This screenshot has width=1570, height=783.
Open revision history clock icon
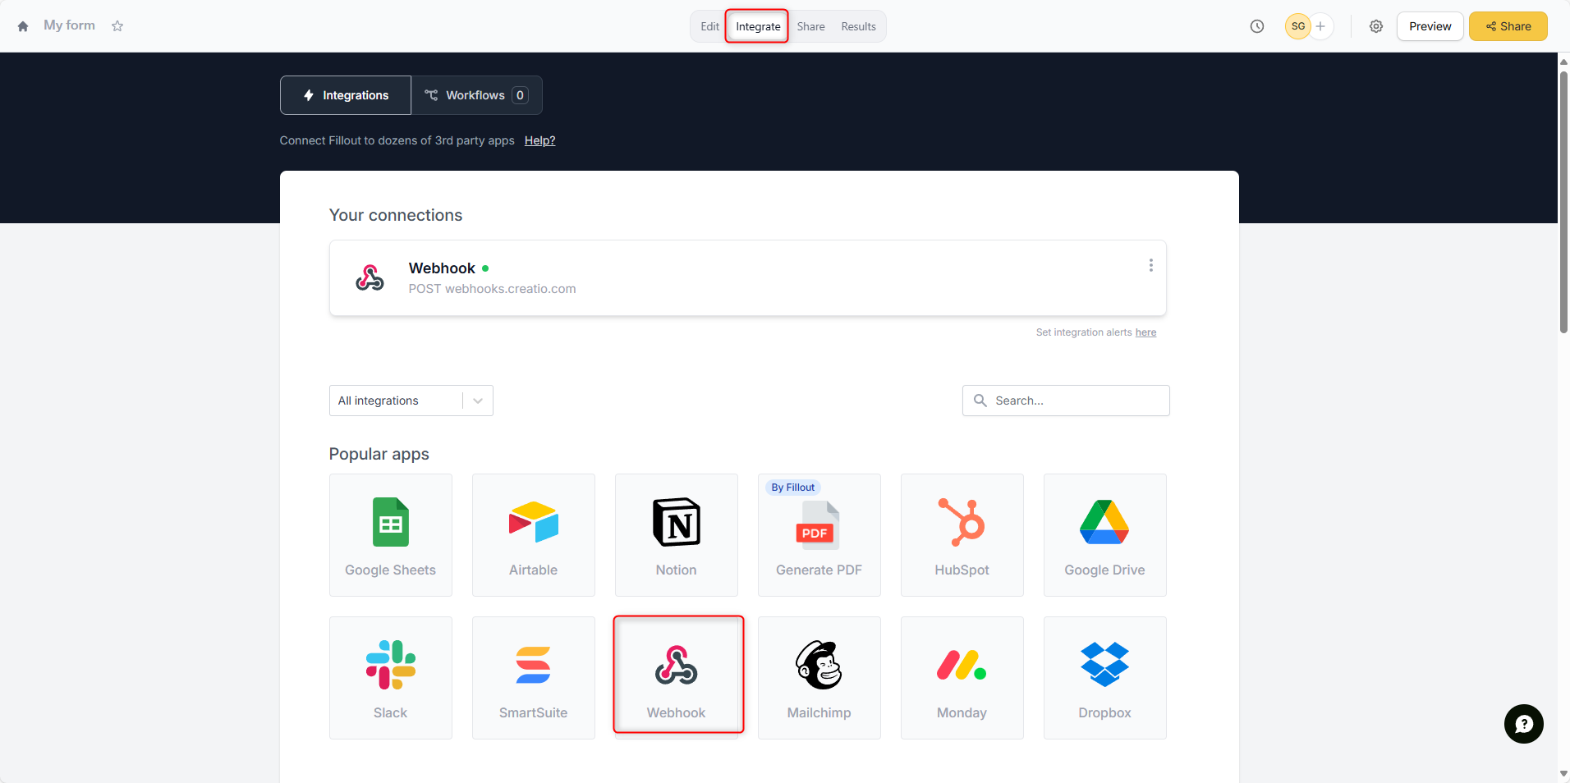click(x=1256, y=26)
